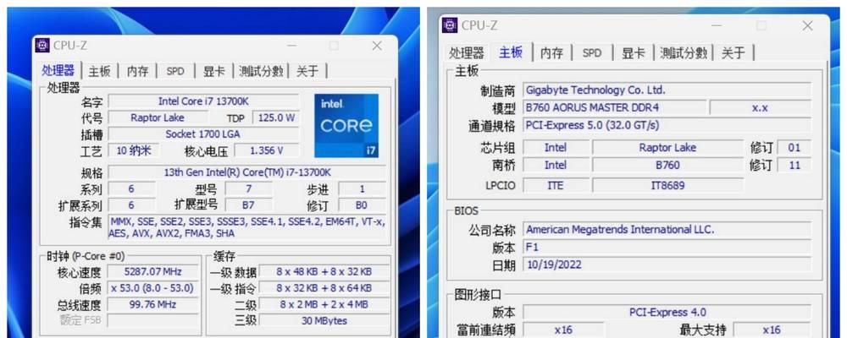Click L2 cache 8 x 2 MB value
847x338 pixels.
324,304
